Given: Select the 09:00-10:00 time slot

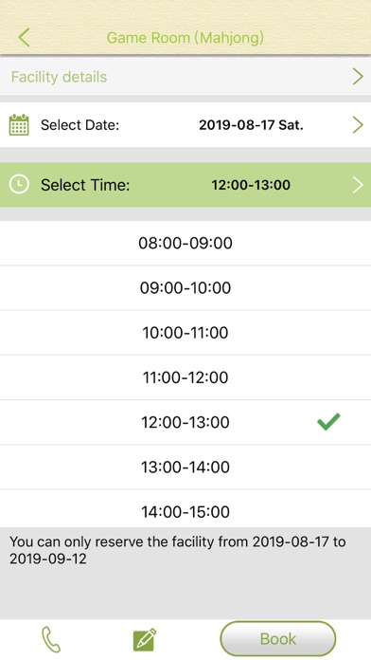Looking at the screenshot, I should point(185,288).
